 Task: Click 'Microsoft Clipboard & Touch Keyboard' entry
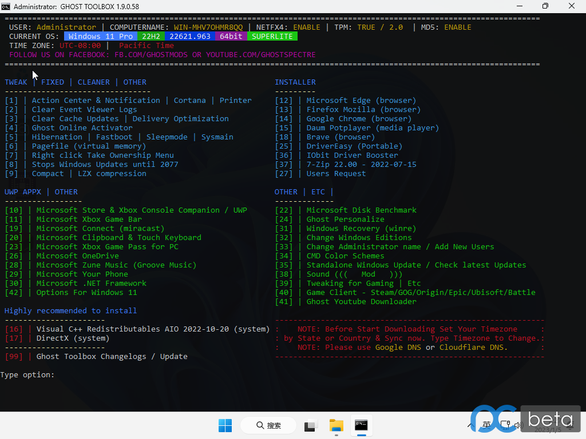coord(119,237)
